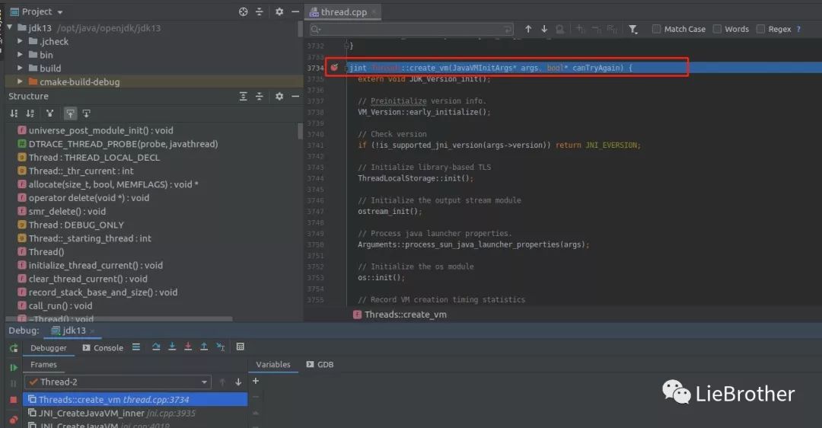This screenshot has width=822, height=428.
Task: Select next frame down arrow
Action: [238, 382]
